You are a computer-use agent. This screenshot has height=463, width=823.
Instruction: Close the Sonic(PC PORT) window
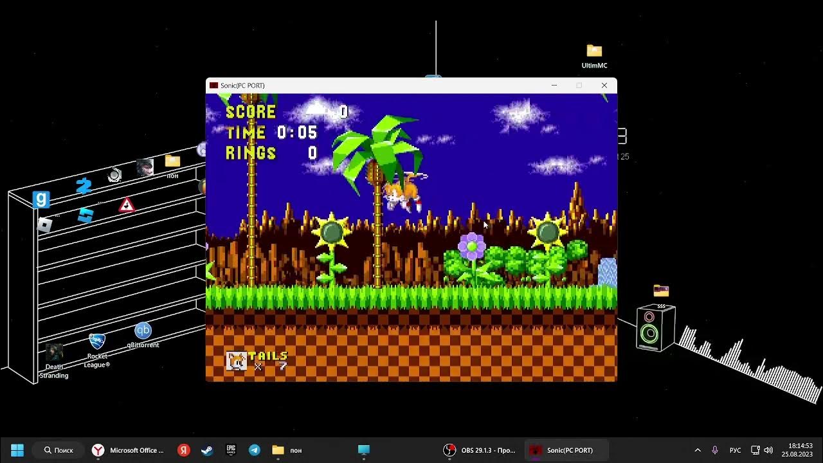click(x=604, y=86)
